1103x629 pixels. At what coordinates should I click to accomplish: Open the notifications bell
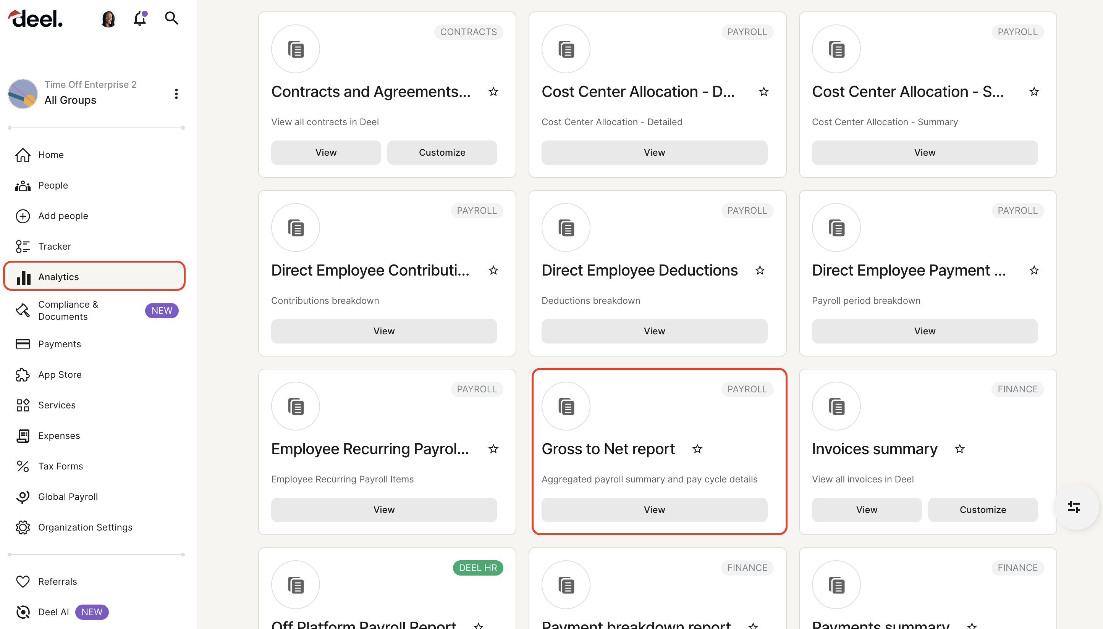pyautogui.click(x=139, y=19)
